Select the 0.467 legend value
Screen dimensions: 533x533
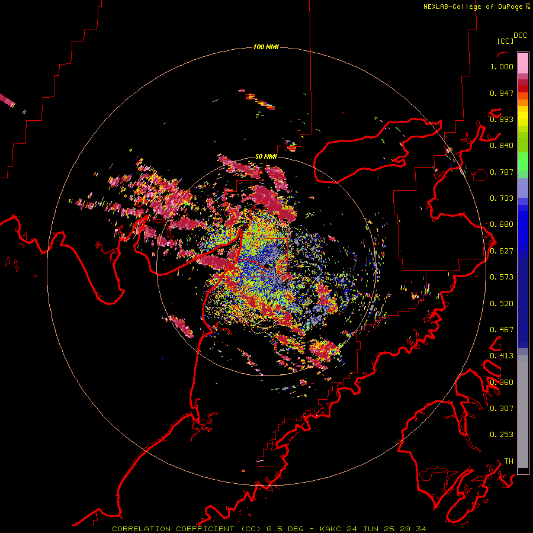point(502,330)
